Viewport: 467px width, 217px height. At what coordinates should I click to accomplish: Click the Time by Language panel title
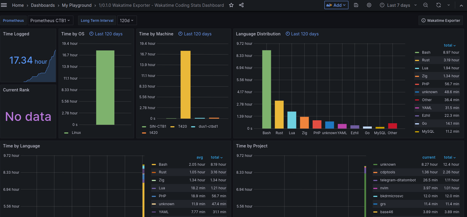coord(21,146)
